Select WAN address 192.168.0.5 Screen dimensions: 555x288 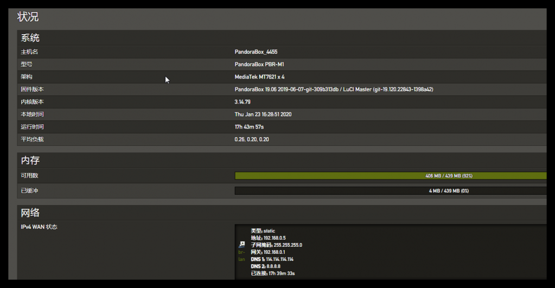269,238
